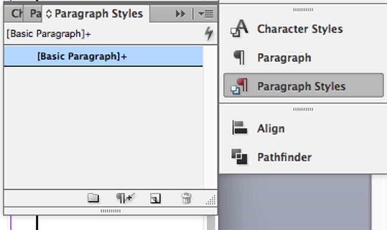Open the Paragraph panel from the dock
This screenshot has width=387, height=230.
click(284, 58)
